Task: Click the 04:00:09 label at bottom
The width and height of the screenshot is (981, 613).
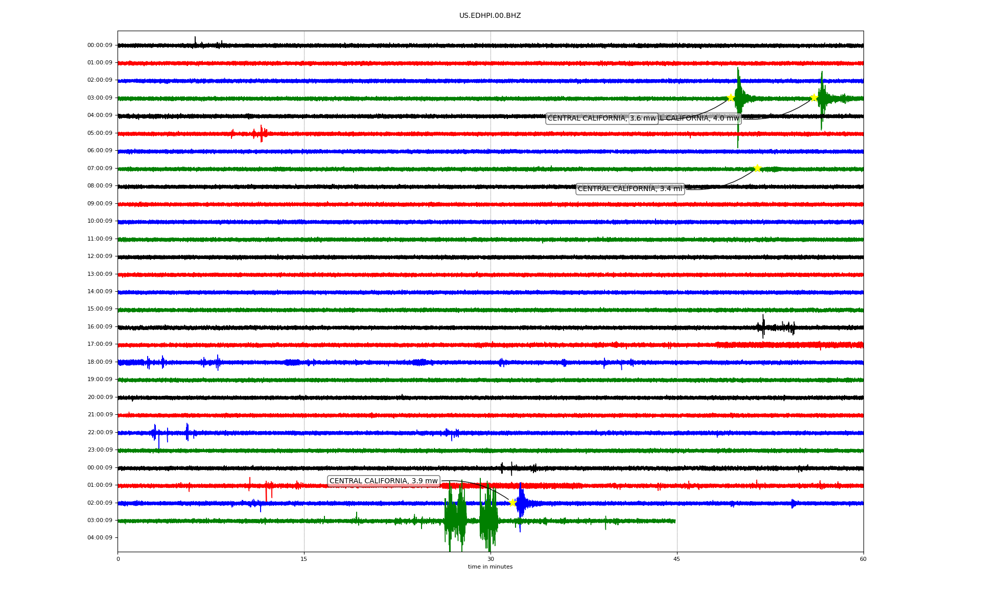Action: coord(100,538)
